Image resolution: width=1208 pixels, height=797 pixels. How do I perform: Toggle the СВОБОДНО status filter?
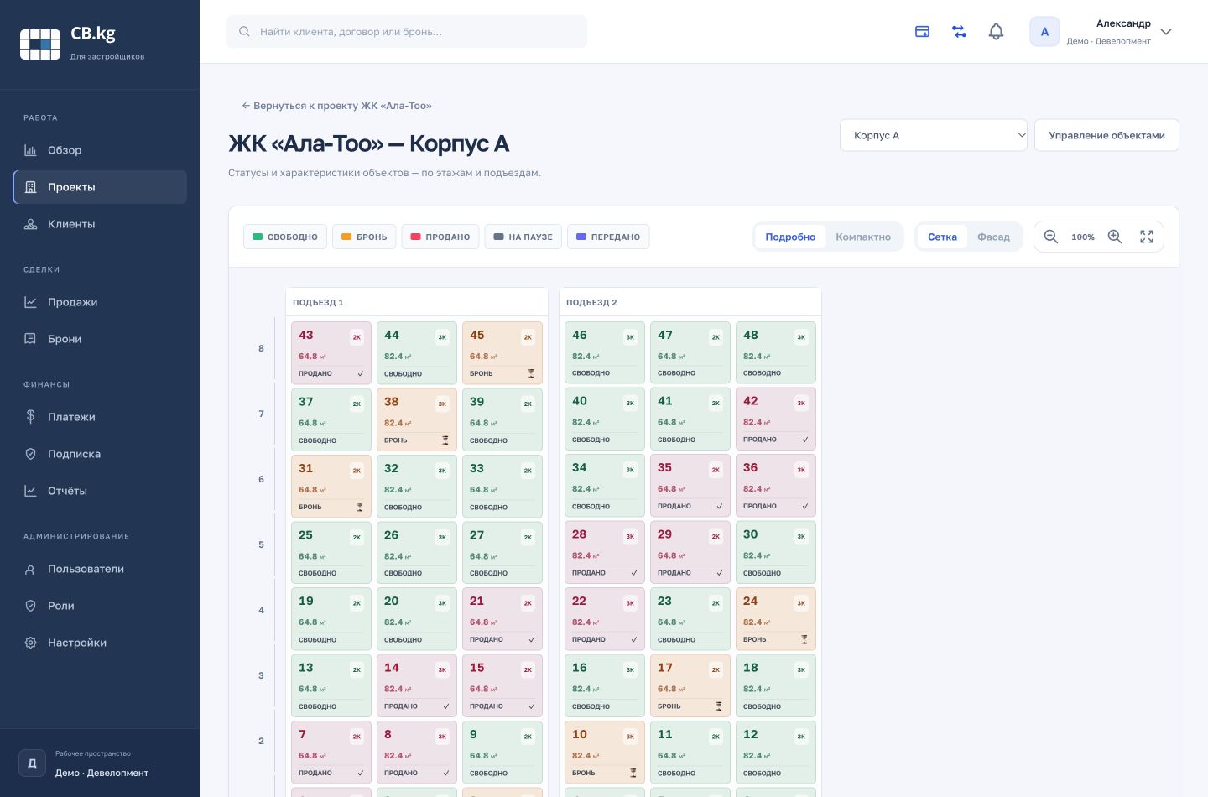[285, 237]
